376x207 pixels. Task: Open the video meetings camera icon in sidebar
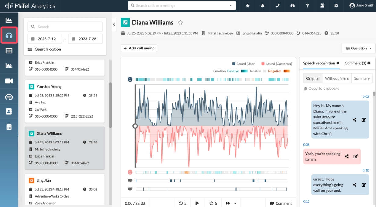(9, 81)
